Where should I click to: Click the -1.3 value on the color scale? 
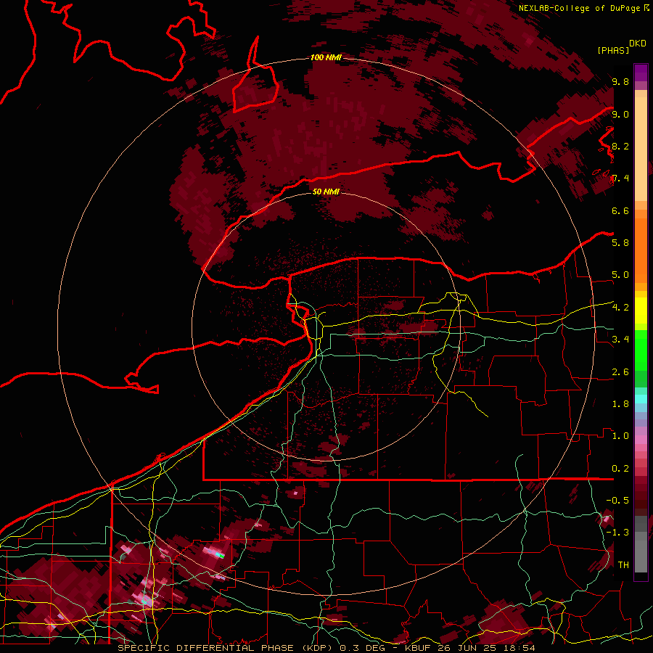[x=617, y=533]
